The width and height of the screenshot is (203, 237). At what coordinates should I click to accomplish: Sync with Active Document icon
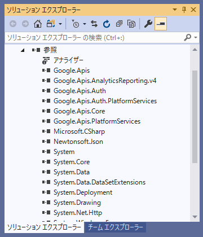[94, 24]
